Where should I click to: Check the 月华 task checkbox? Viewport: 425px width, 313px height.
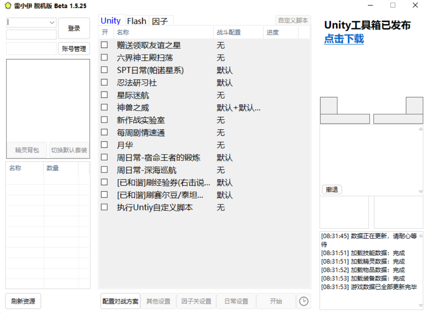click(104, 145)
